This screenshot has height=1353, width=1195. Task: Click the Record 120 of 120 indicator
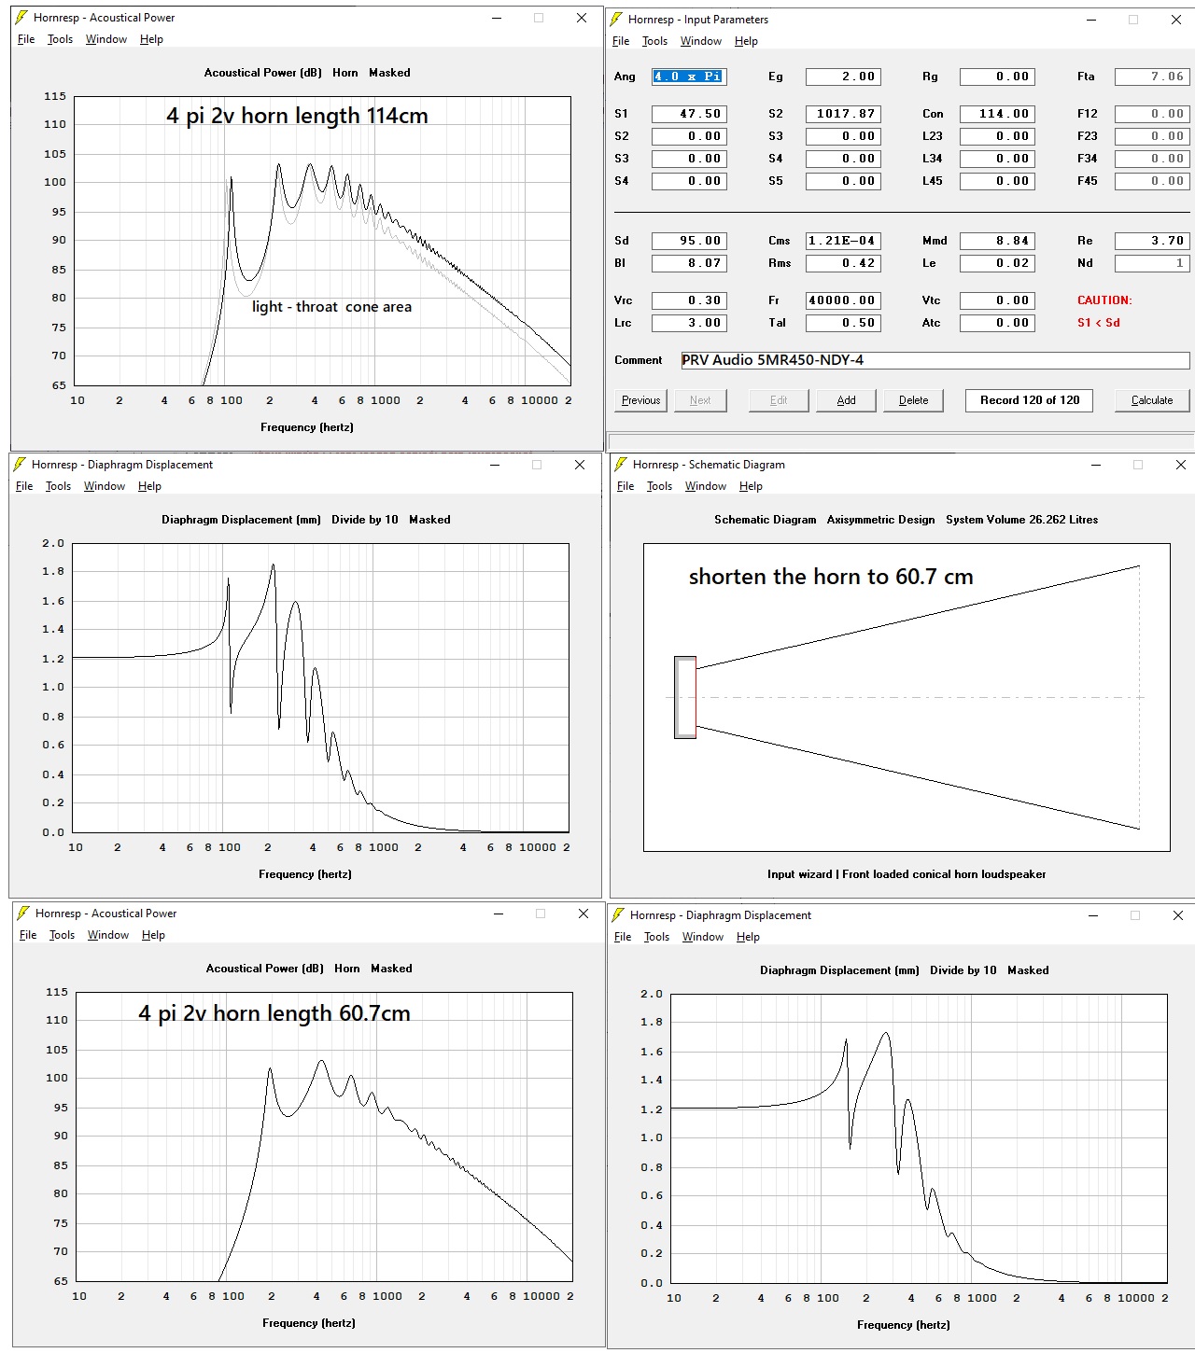pyautogui.click(x=1030, y=400)
